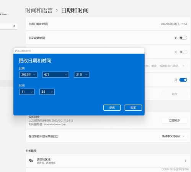191x172 pixels.
Task: Click the greyed 更改 button in settings
Action: click(175, 94)
